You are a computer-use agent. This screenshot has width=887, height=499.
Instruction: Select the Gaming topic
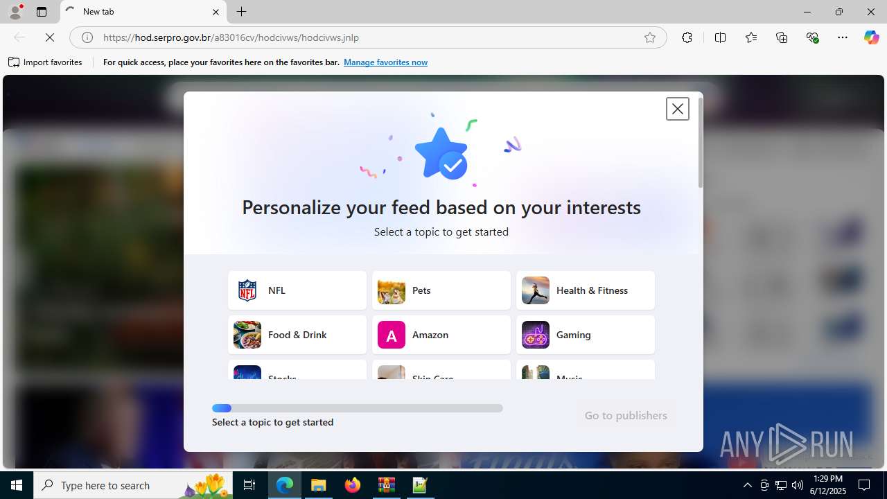pos(586,335)
